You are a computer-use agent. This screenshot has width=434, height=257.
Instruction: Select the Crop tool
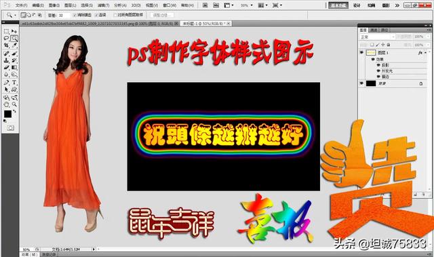click(6, 45)
